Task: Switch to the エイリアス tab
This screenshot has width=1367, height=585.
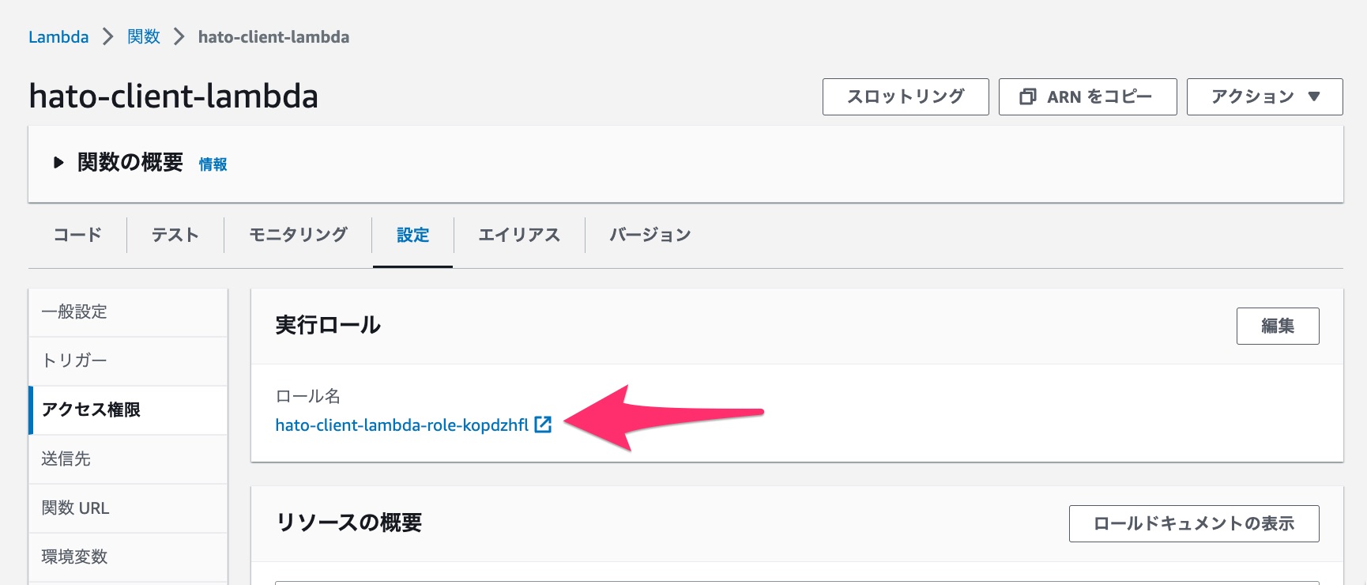Action: (x=518, y=235)
